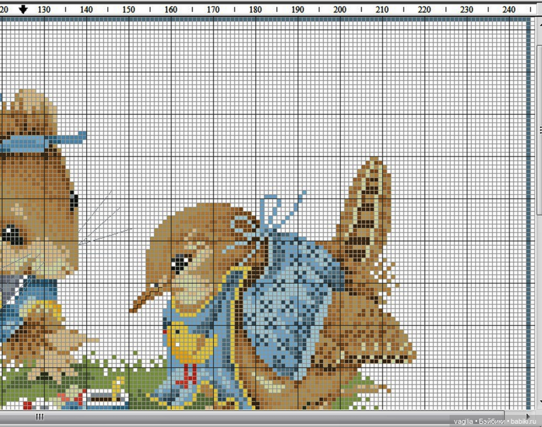The height and width of the screenshot is (427, 542).
Task: Click ruler mark labeled 150
Action: pyautogui.click(x=129, y=10)
